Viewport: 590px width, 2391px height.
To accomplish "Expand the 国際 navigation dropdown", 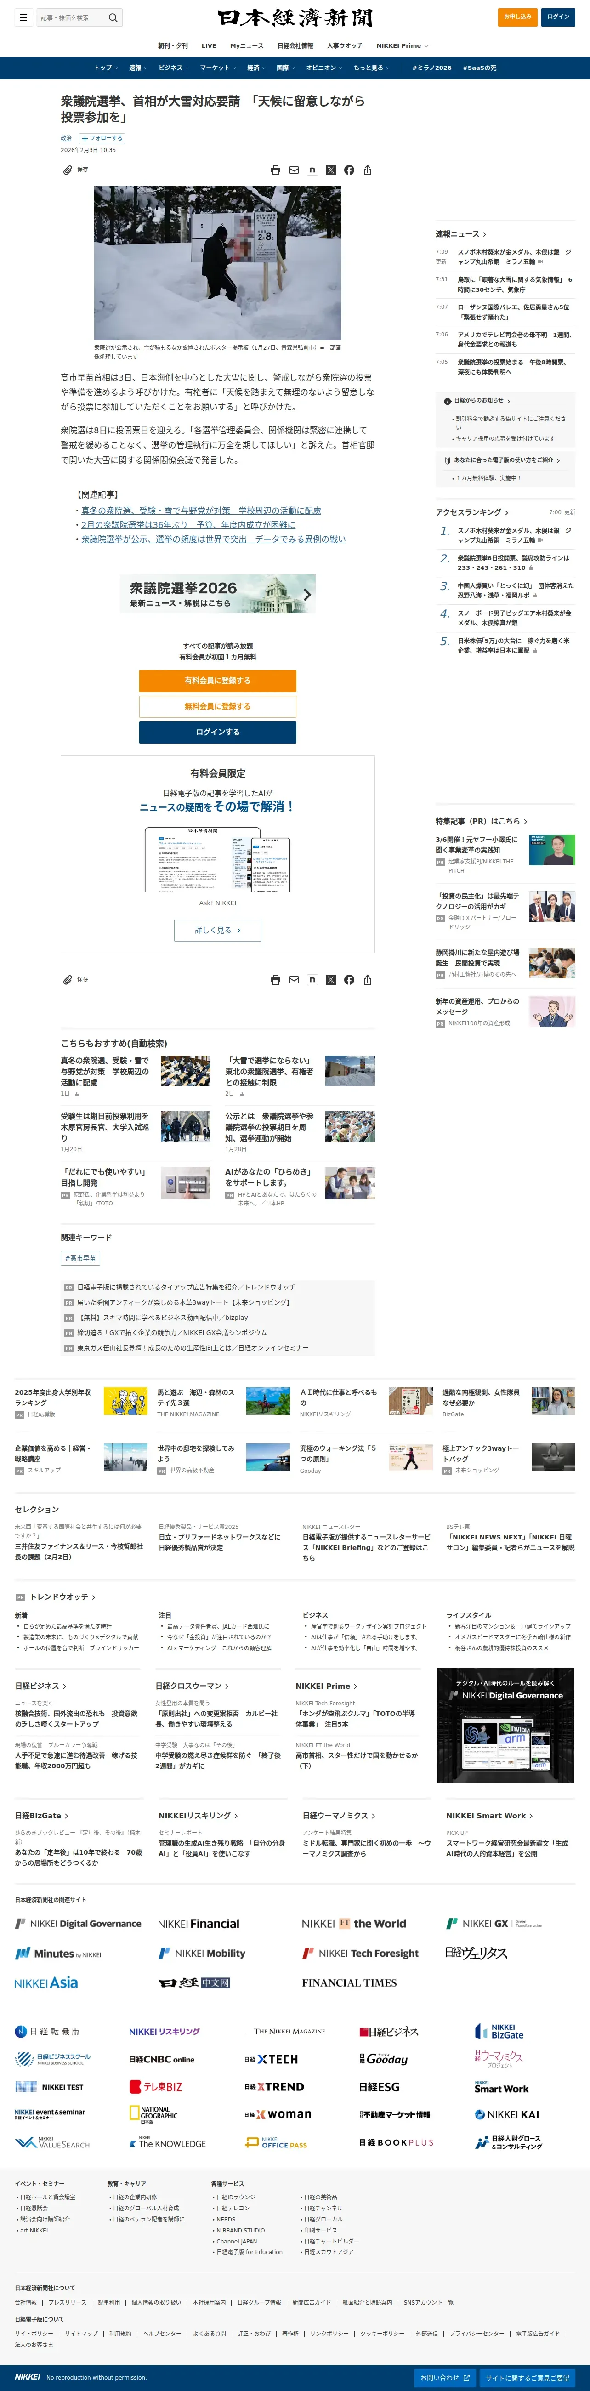I will click(286, 68).
